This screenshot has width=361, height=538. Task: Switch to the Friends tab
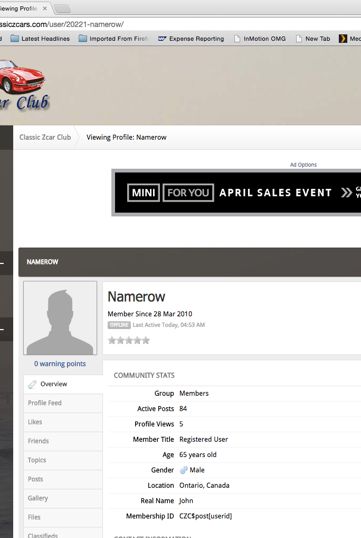63,441
